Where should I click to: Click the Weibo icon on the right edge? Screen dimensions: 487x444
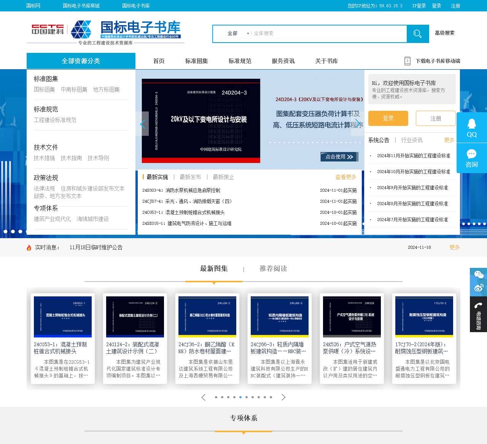[479, 288]
